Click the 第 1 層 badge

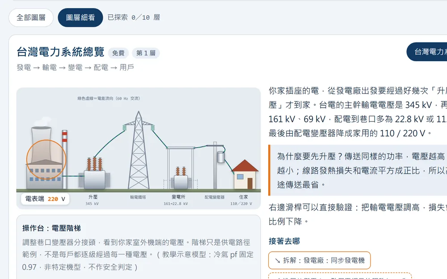coord(146,53)
